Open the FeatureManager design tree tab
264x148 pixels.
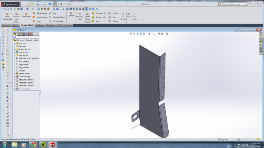(x=15, y=34)
